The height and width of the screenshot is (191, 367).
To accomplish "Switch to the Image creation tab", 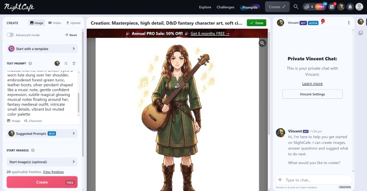I will [x=37, y=23].
